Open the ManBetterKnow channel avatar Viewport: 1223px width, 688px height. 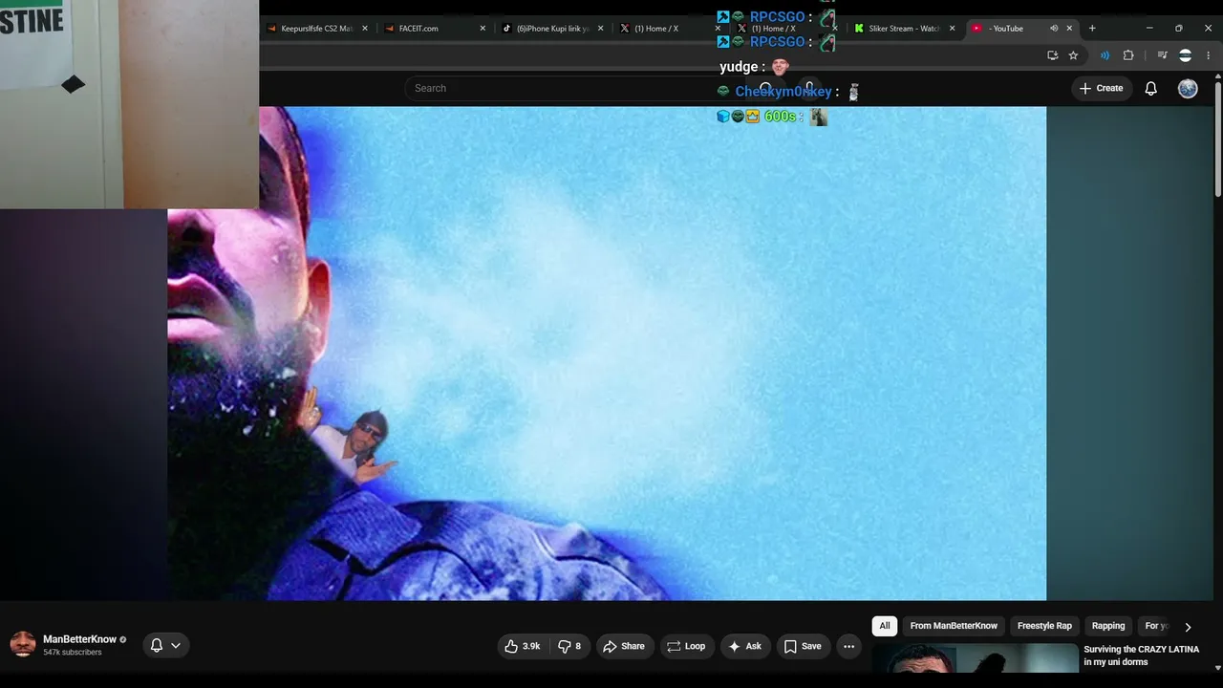pos(23,644)
